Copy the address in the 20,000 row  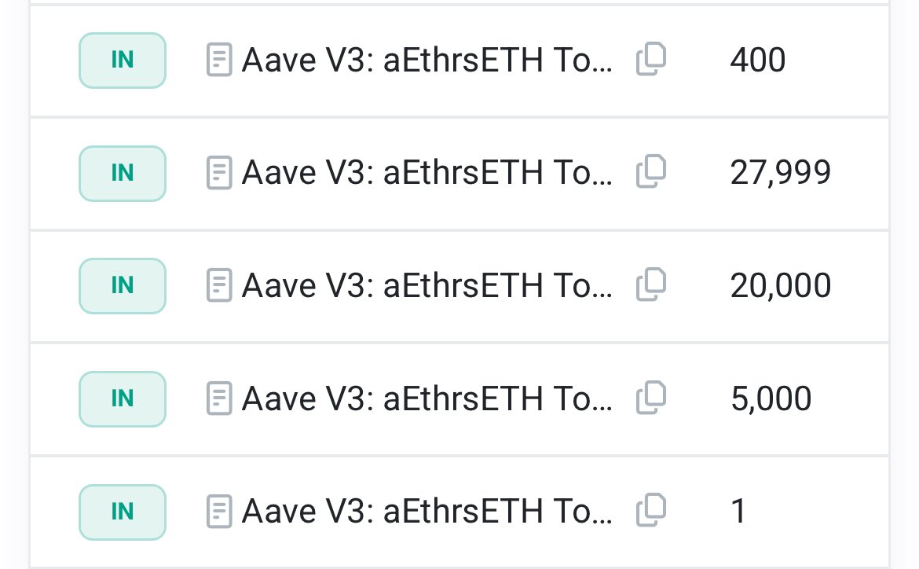[x=650, y=284]
